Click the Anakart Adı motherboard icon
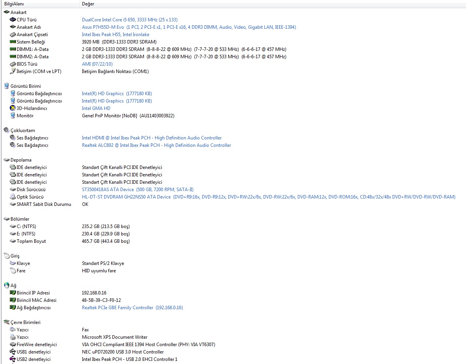Screen dimensions: 466x364 coord(12,27)
